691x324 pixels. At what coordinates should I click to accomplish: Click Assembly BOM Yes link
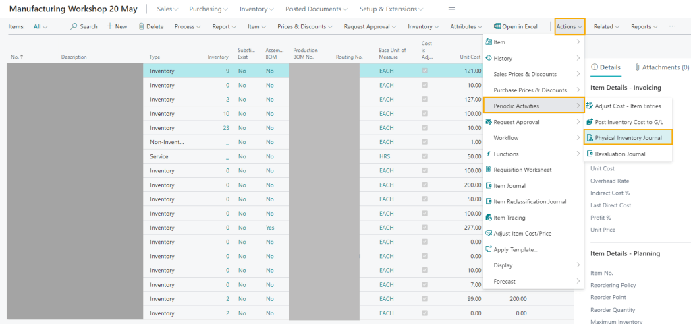[270, 227]
